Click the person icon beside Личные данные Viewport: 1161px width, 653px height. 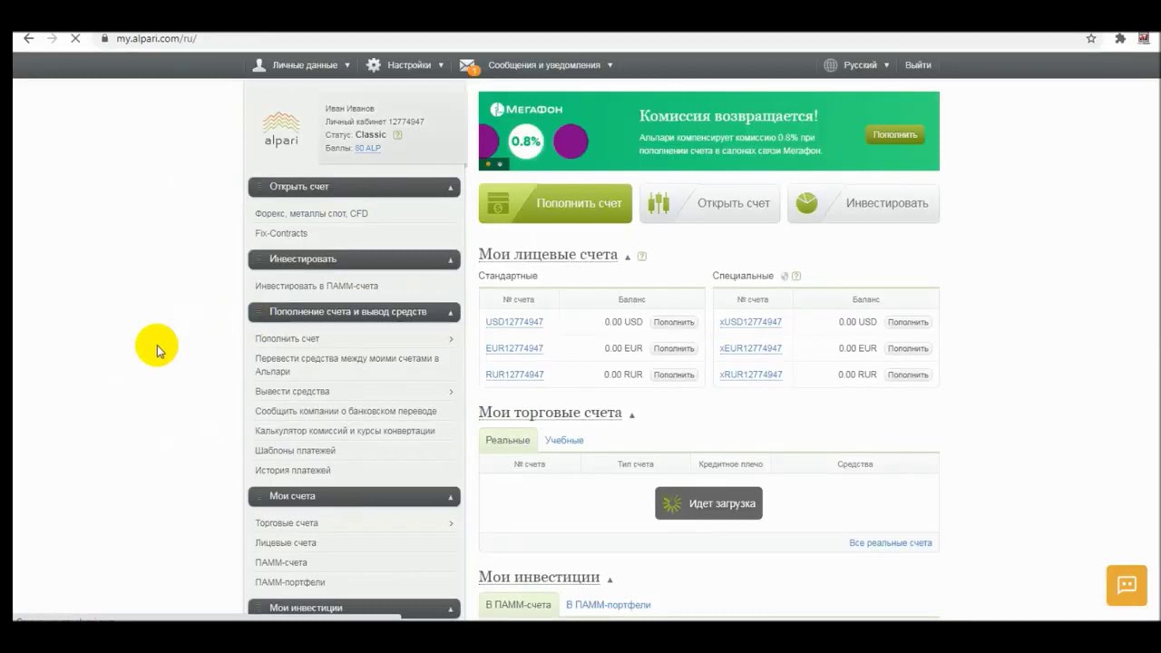pos(259,64)
